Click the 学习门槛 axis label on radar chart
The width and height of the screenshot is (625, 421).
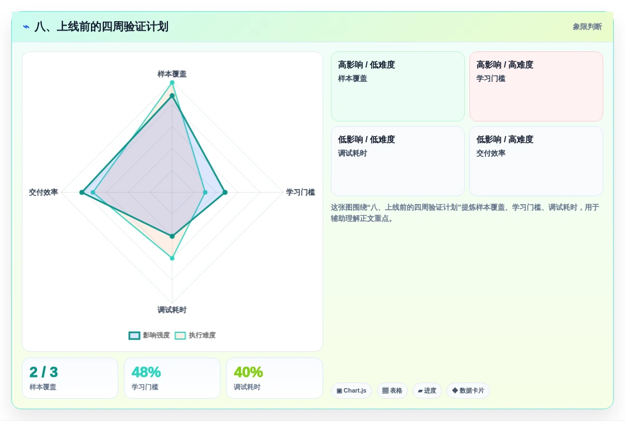coord(301,192)
